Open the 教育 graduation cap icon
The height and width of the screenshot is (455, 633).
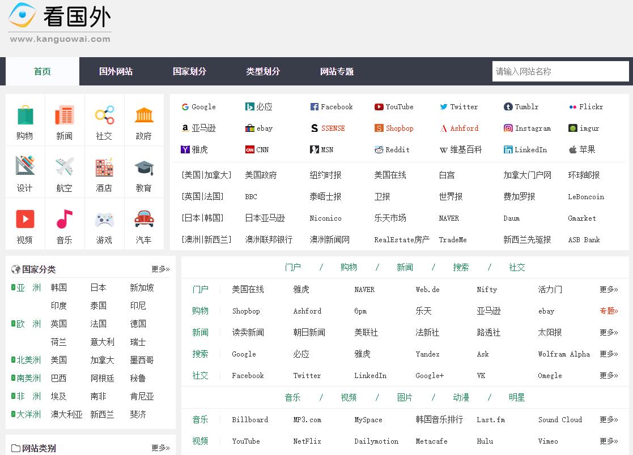point(144,168)
